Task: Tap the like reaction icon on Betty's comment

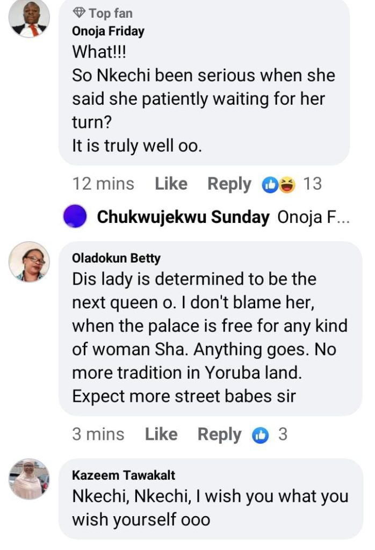Action: coord(260,435)
